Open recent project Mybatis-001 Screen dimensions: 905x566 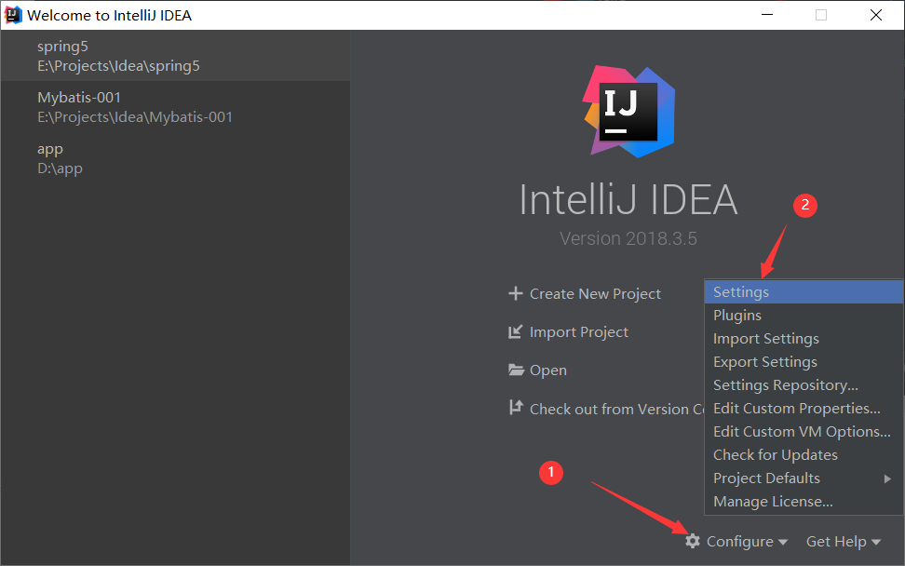coord(175,107)
